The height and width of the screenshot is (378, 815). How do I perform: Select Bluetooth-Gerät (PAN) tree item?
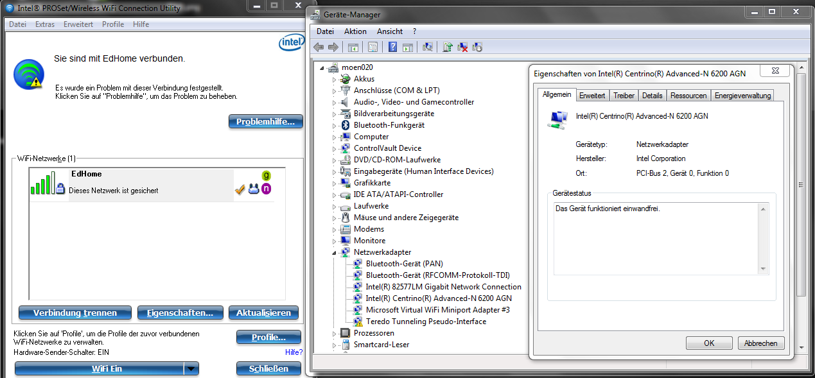coord(404,264)
